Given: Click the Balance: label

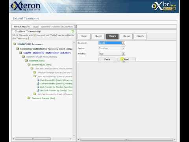Looking at the screenshot, I should point(82,43).
